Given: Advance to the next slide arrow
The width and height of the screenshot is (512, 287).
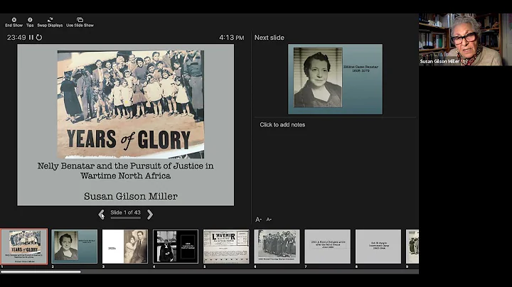Looking at the screenshot, I should 150,215.
